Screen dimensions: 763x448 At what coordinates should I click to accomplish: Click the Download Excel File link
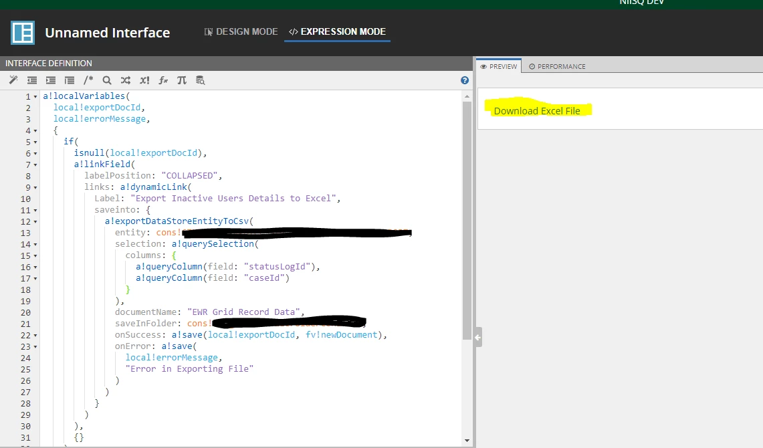[x=537, y=111]
